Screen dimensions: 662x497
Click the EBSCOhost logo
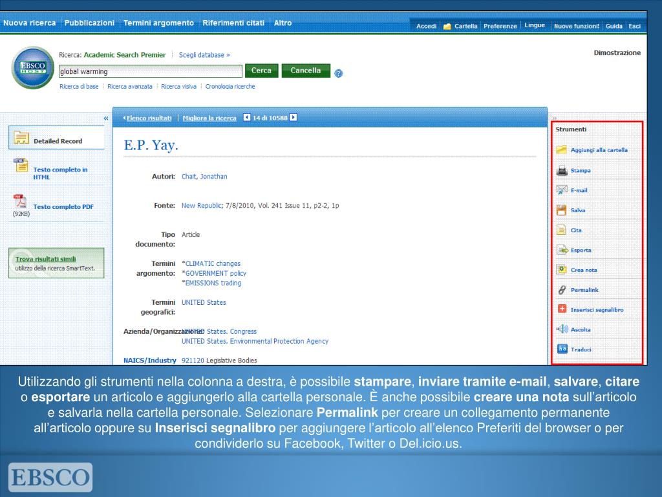(33, 67)
